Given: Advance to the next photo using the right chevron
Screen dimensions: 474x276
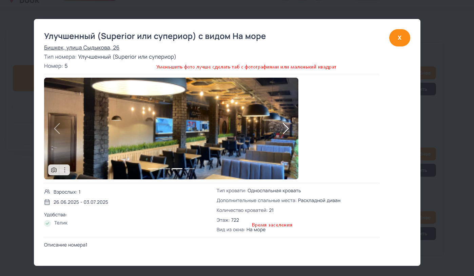Looking at the screenshot, I should click(286, 129).
